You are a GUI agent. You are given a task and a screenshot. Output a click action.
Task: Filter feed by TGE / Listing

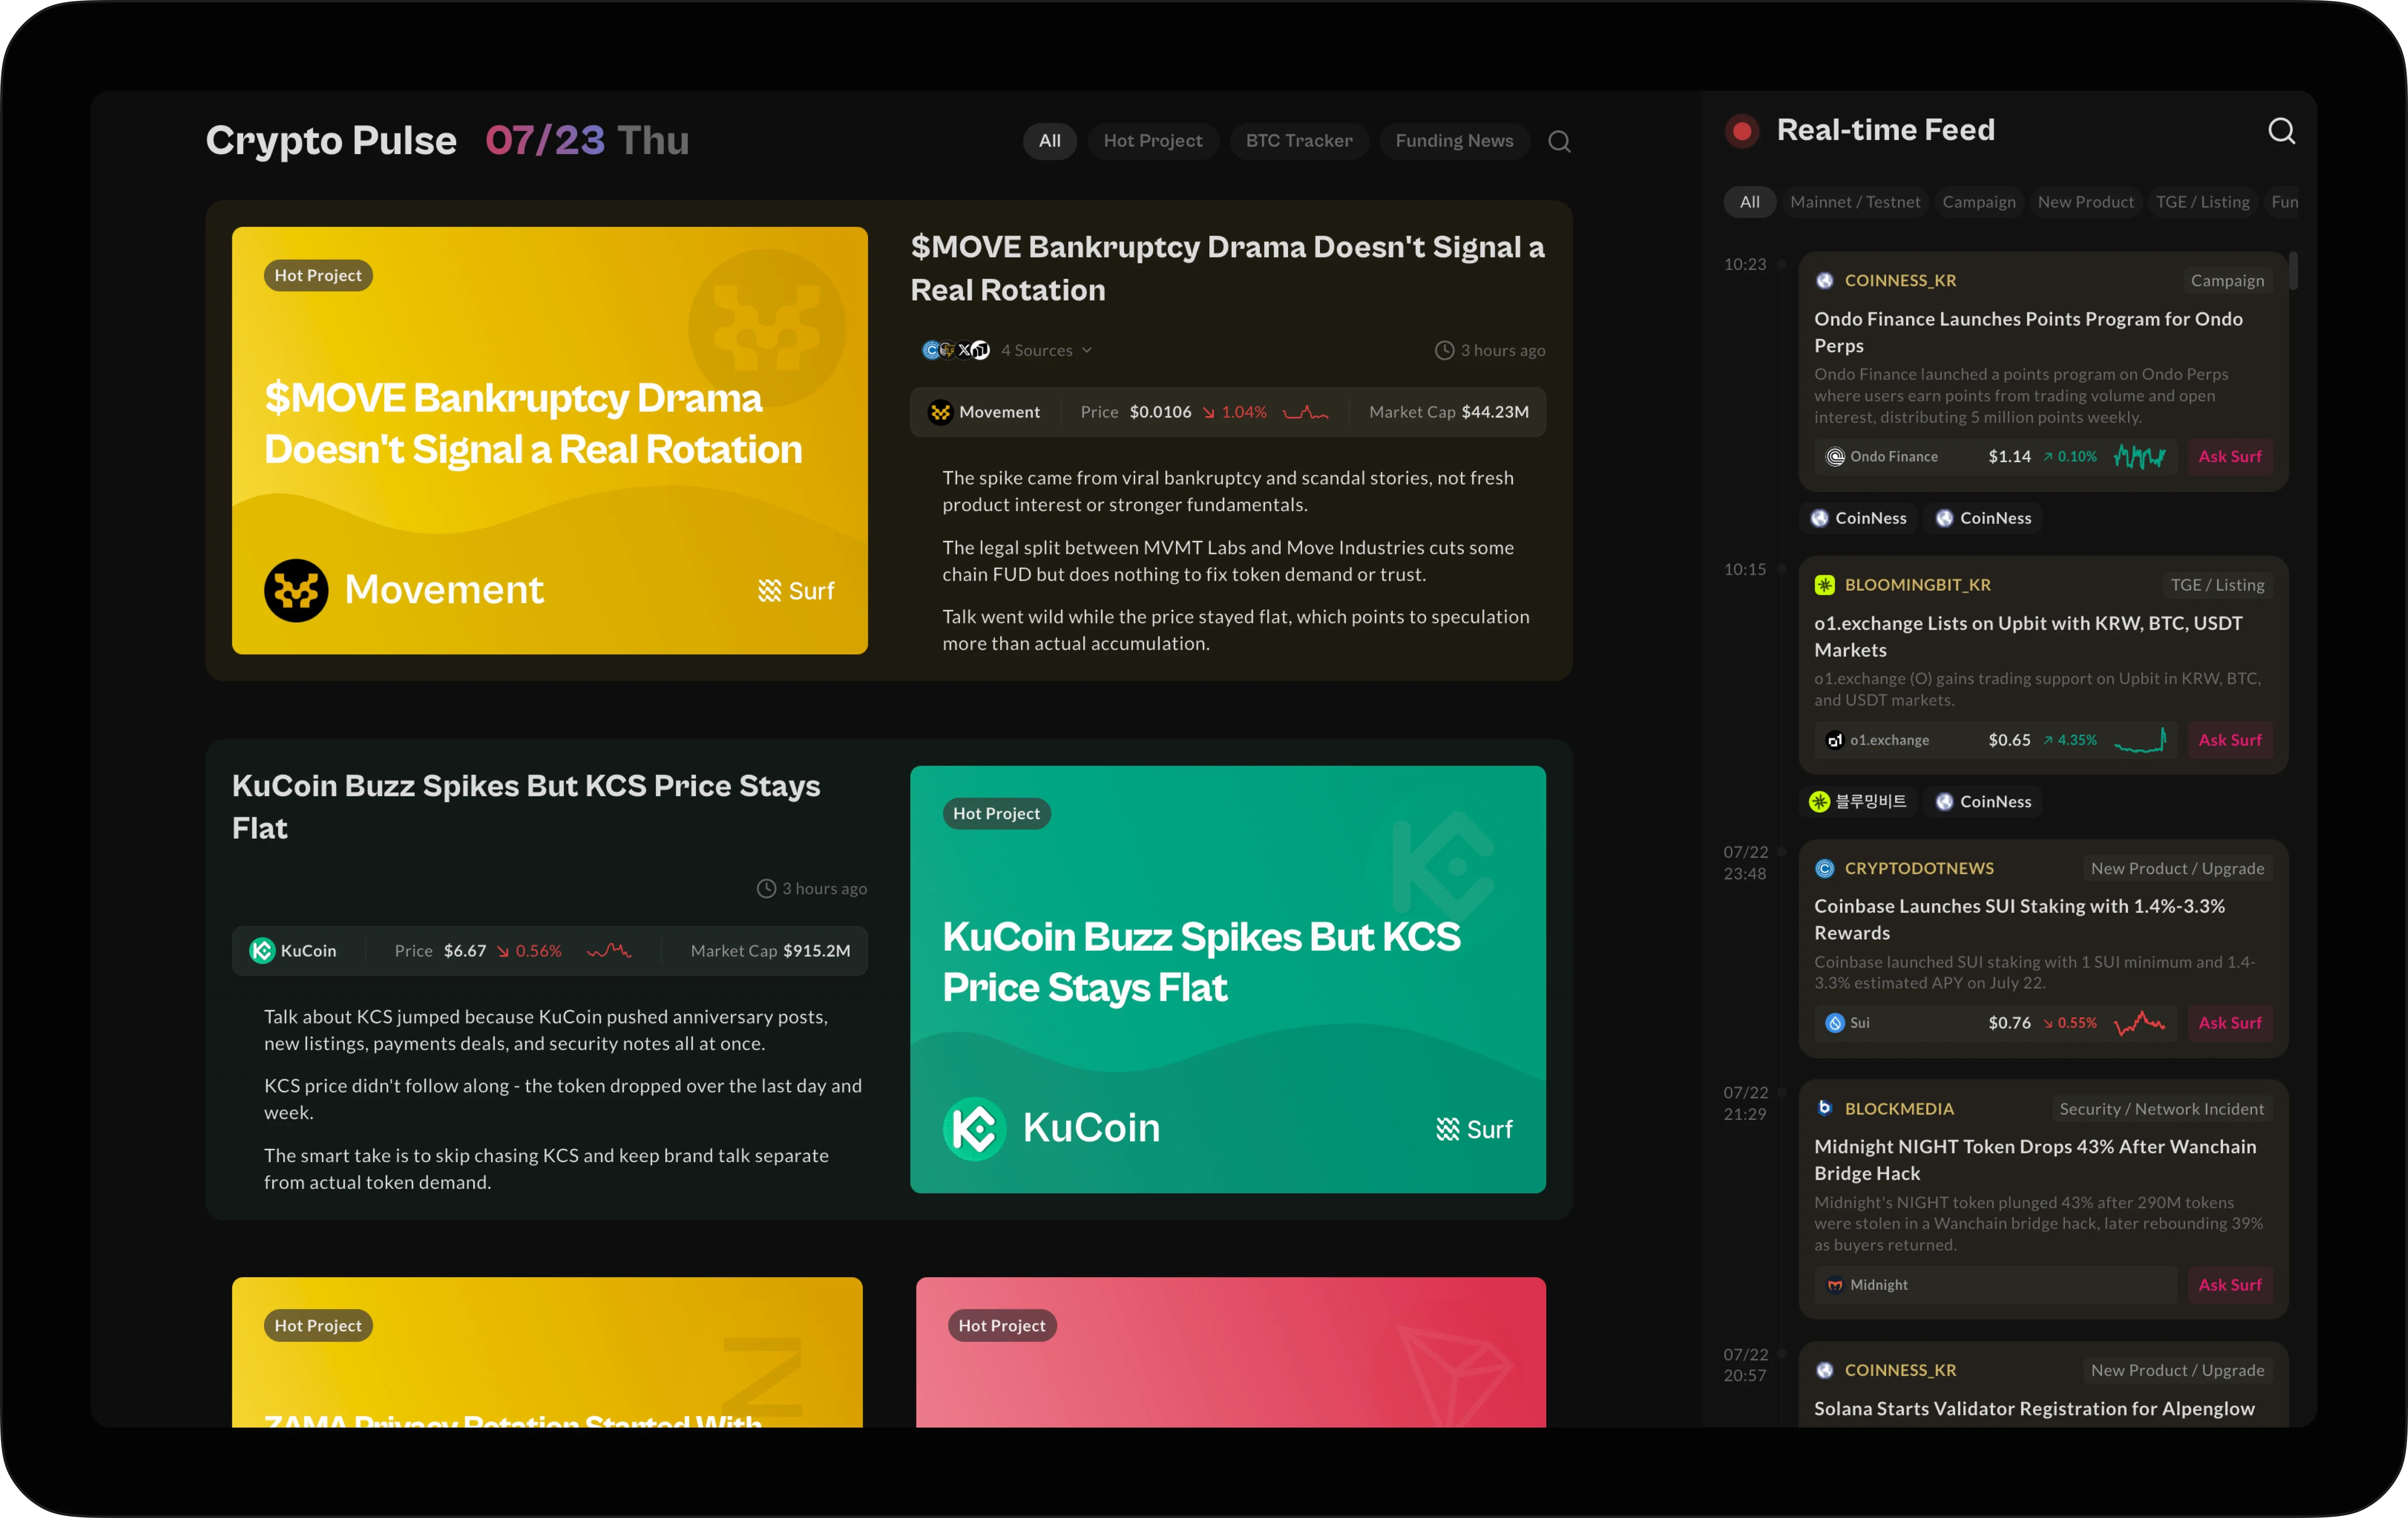(2202, 202)
